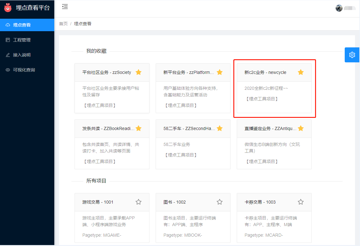Click the pencil icon beside 接入说明
Image resolution: width=360 pixels, height=246 pixels.
[x=8, y=55]
